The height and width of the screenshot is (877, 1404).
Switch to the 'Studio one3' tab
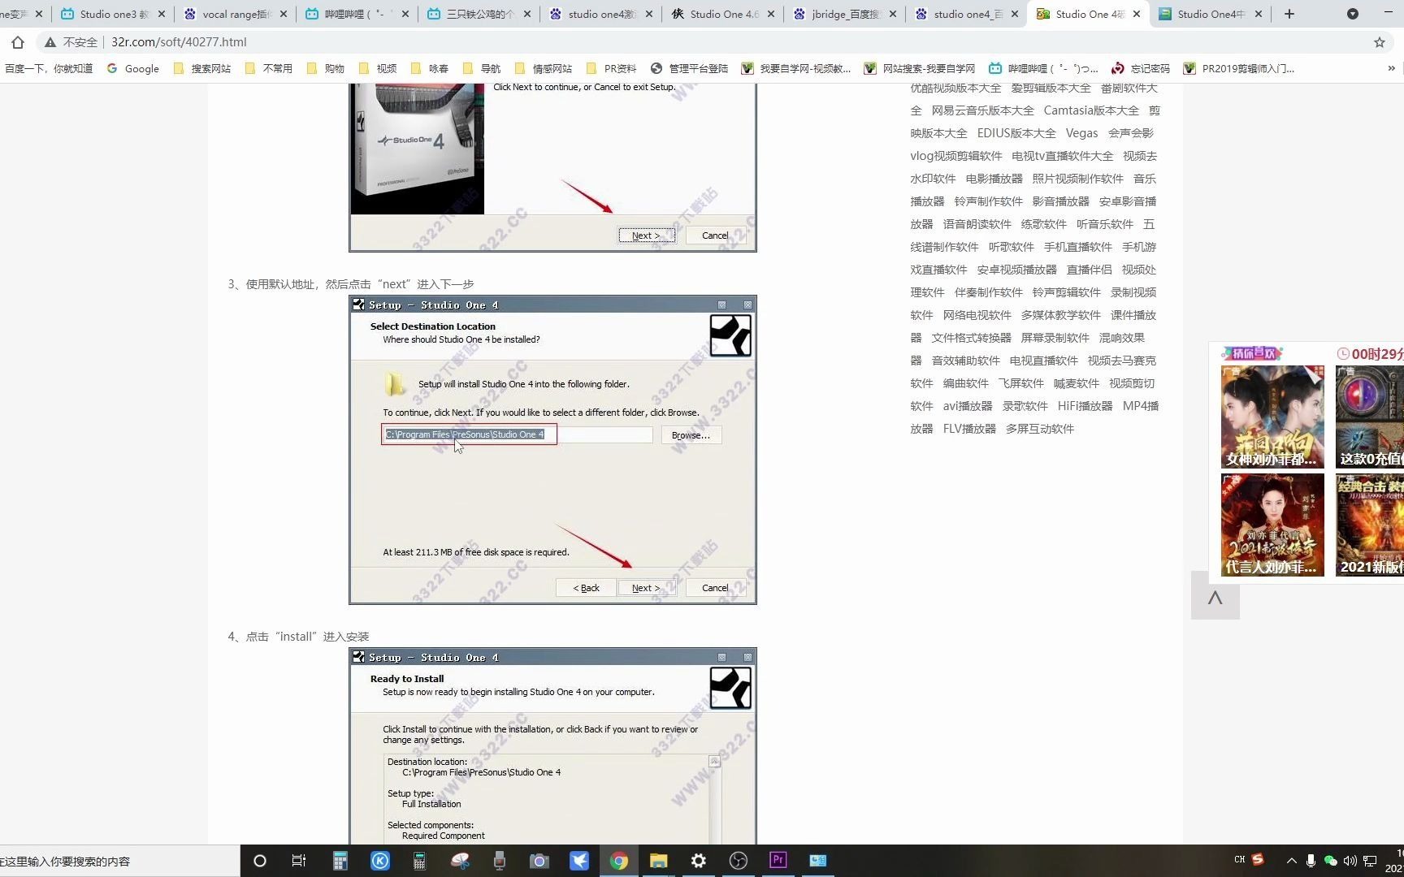112,14
